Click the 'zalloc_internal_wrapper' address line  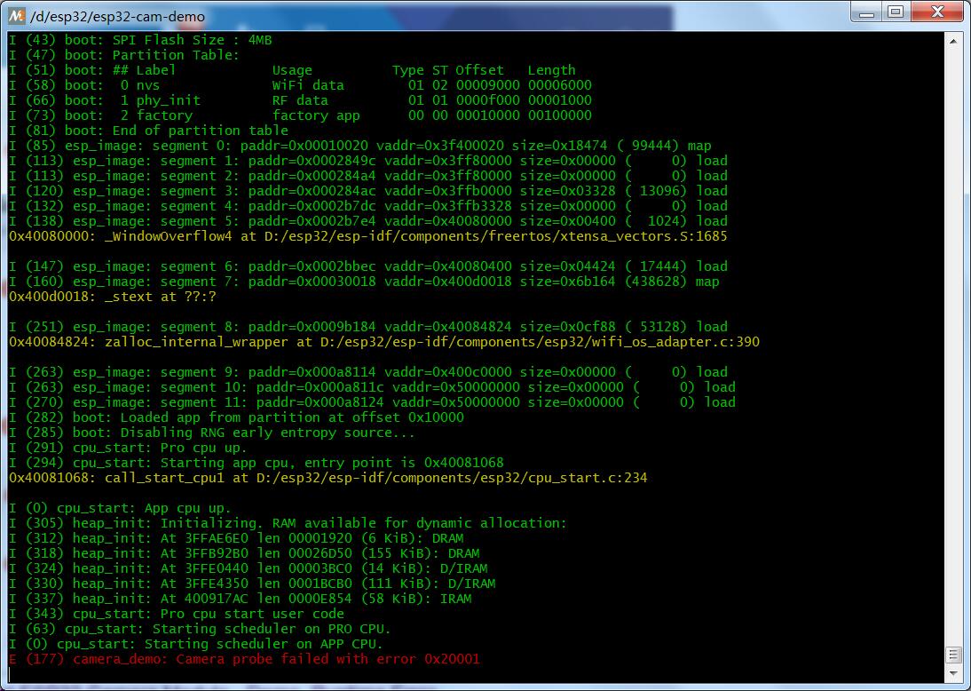(384, 342)
